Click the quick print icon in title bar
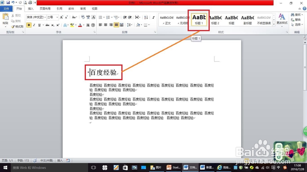 coord(30,2)
